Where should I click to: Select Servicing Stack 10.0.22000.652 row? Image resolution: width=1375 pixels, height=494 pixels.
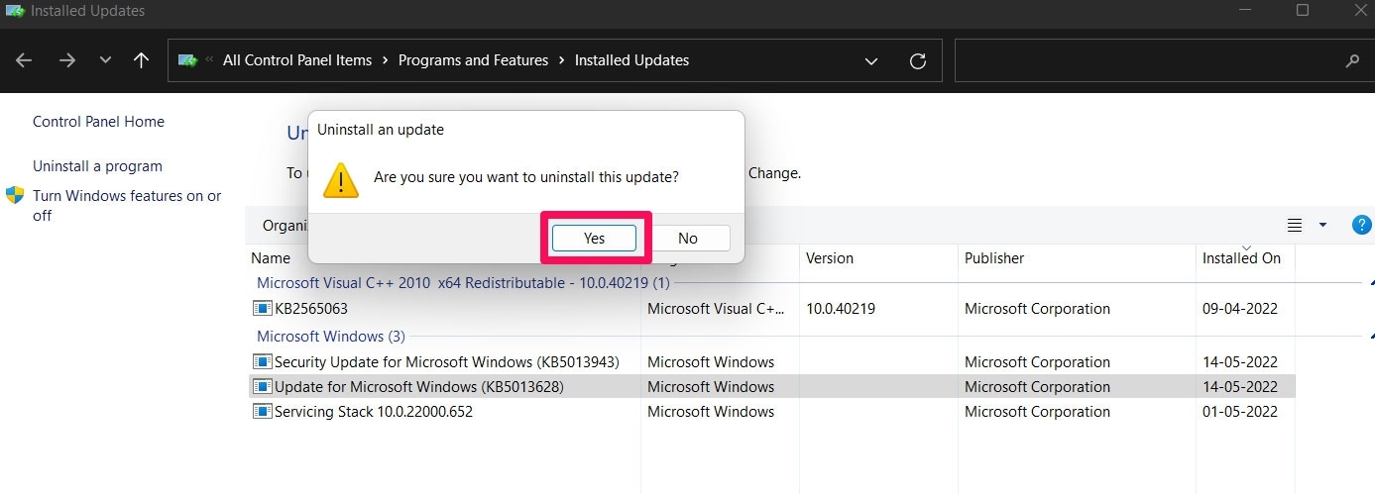(771, 412)
